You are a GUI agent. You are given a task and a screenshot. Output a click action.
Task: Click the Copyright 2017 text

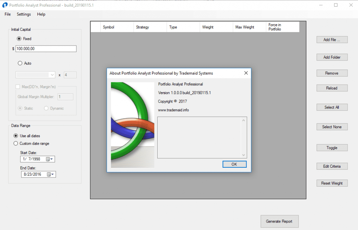pyautogui.click(x=172, y=101)
